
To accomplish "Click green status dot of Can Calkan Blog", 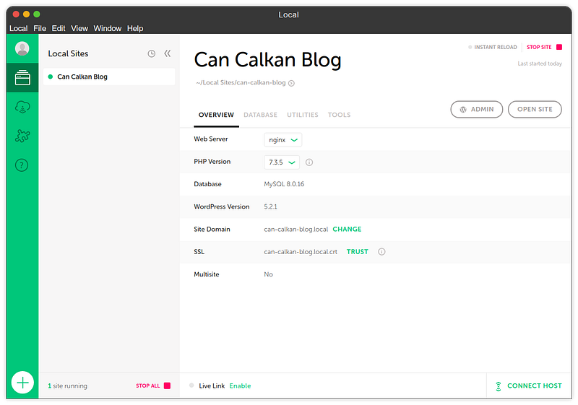I will click(51, 77).
